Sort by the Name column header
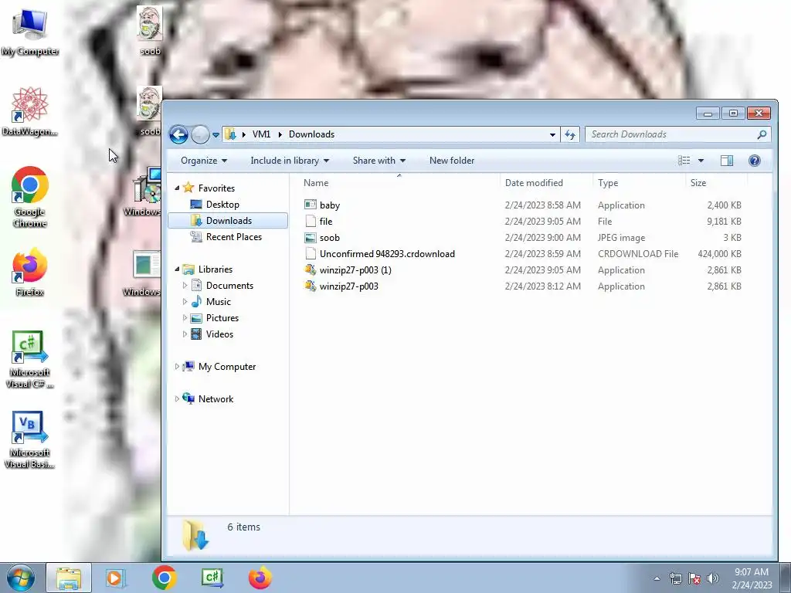This screenshot has width=791, height=593. click(x=316, y=183)
